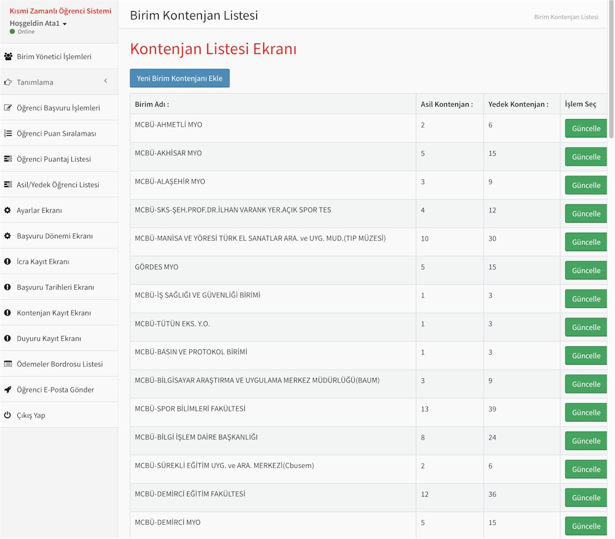Click the Birim Kontenjan Listesi breadcrumb

click(566, 17)
